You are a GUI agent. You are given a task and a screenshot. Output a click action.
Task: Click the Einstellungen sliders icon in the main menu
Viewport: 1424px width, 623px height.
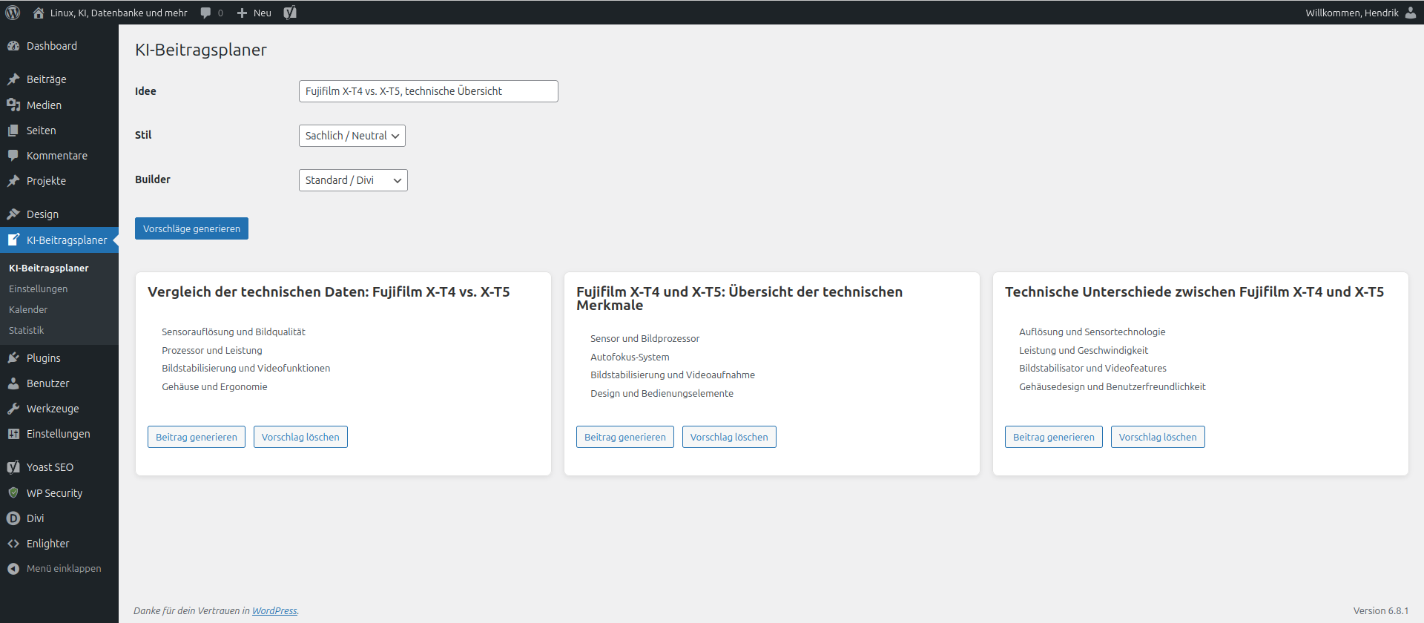point(13,434)
